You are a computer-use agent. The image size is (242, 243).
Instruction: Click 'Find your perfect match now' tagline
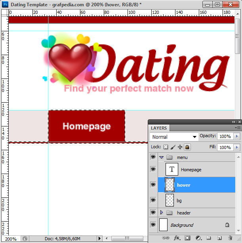128,89
